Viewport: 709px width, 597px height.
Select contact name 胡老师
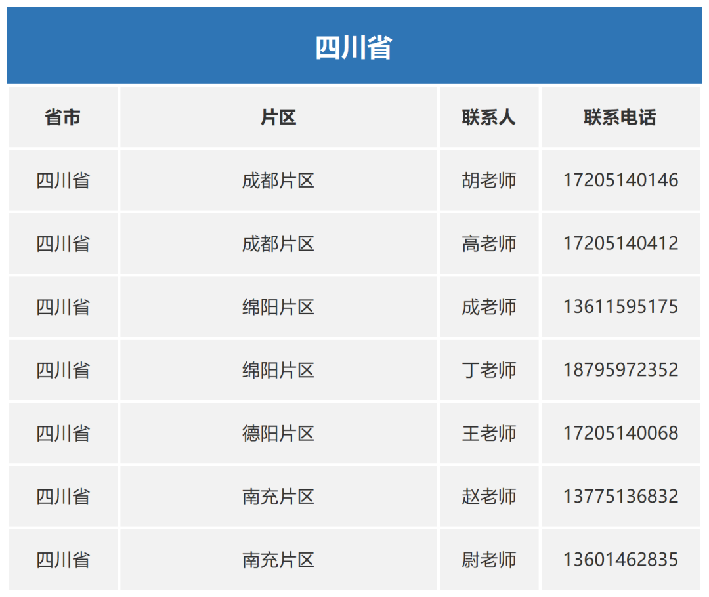click(489, 180)
